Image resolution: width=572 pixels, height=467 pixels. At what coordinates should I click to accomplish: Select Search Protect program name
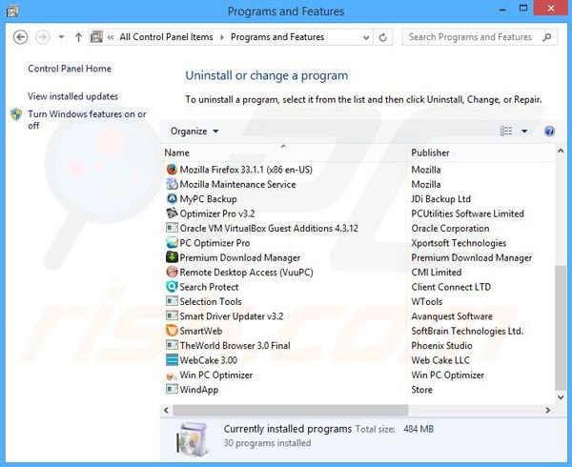[x=209, y=287]
